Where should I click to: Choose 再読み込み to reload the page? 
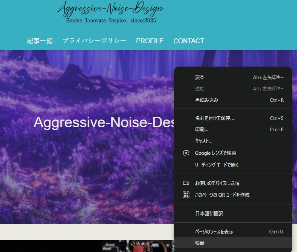(206, 100)
